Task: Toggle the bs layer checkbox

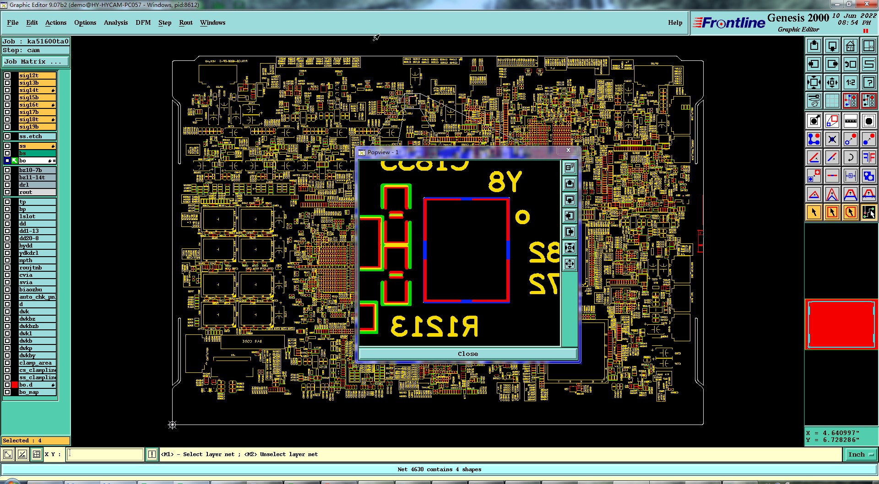Action: (7, 153)
